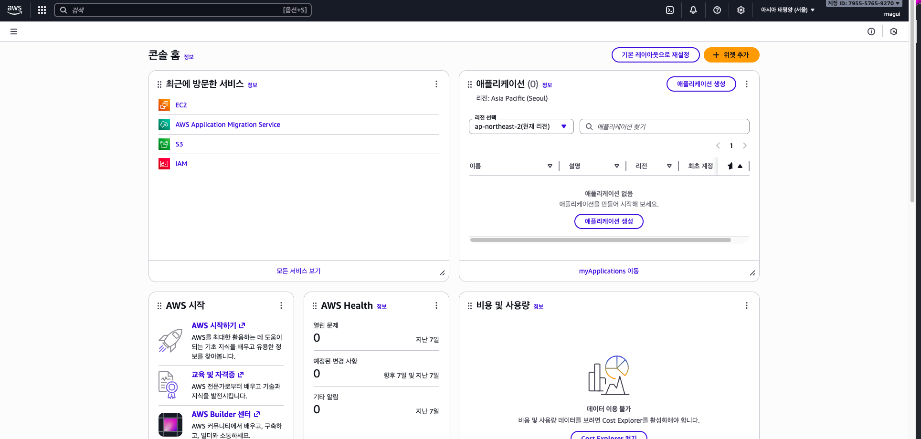Click the certificate icon for 교육 및 자격증

pyautogui.click(x=168, y=385)
